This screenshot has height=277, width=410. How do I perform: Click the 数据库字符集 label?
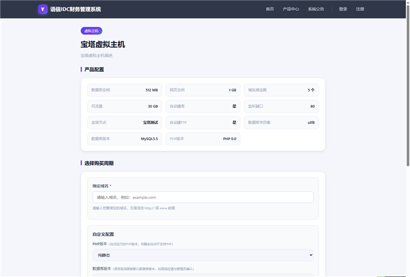259,123
